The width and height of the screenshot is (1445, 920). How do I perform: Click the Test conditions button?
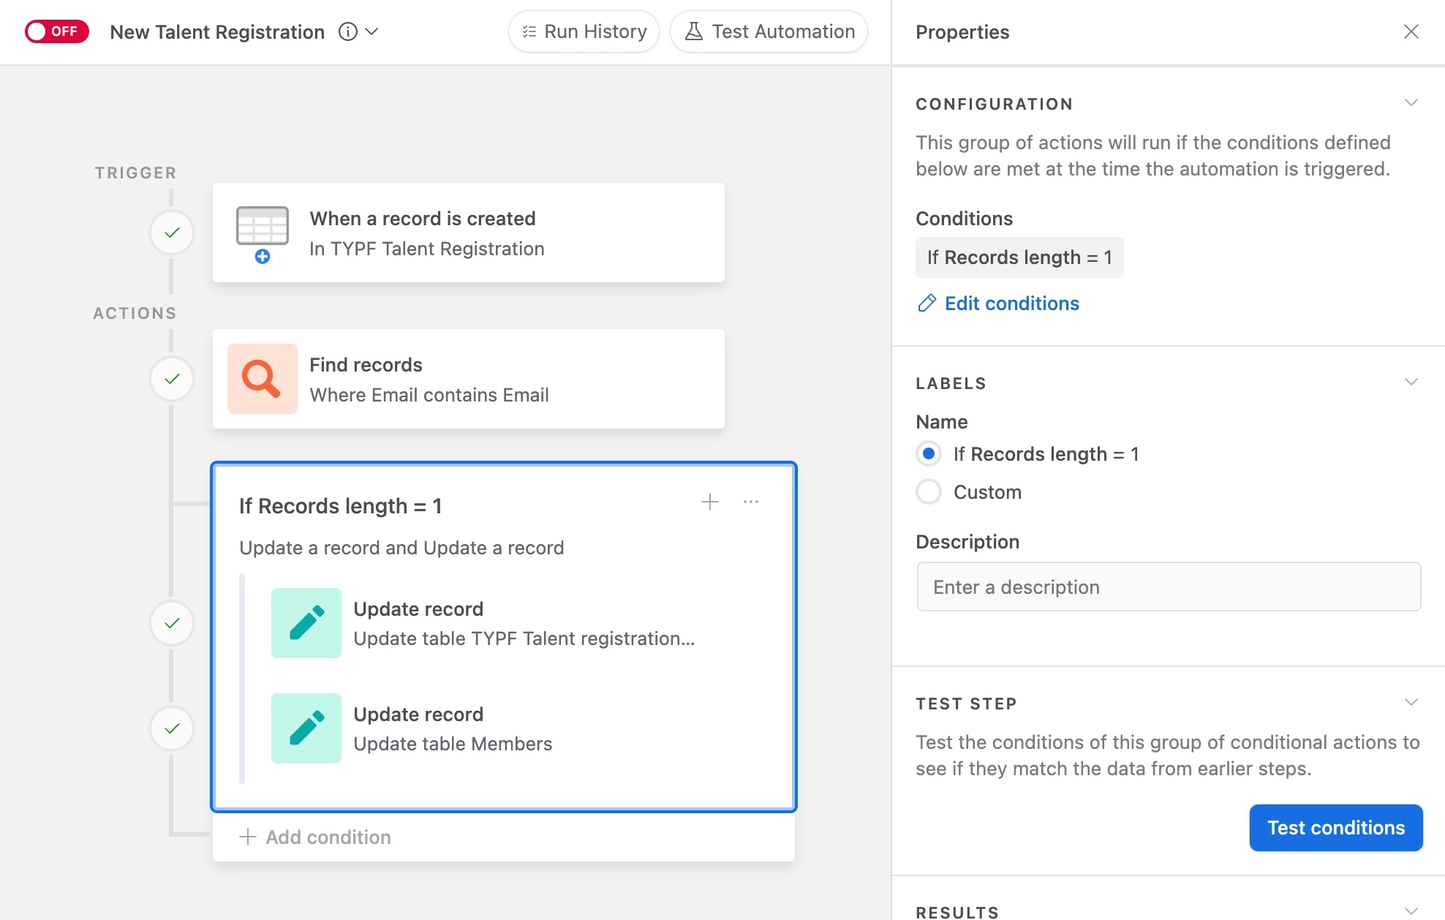pyautogui.click(x=1335, y=828)
